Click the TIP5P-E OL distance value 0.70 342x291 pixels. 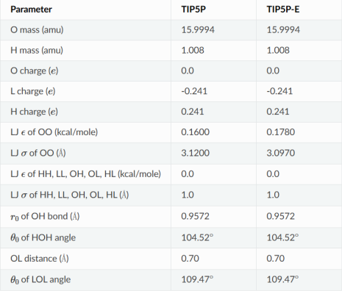pyautogui.click(x=276, y=258)
